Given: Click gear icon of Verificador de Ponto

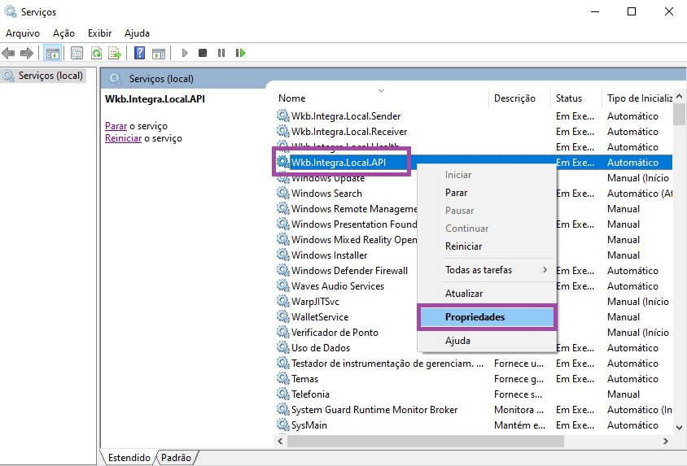Looking at the screenshot, I should point(283,332).
